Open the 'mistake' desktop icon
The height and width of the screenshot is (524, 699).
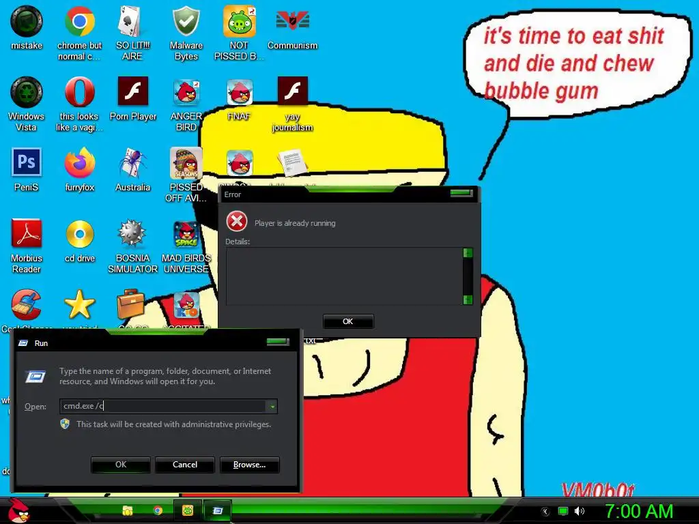pos(27,21)
